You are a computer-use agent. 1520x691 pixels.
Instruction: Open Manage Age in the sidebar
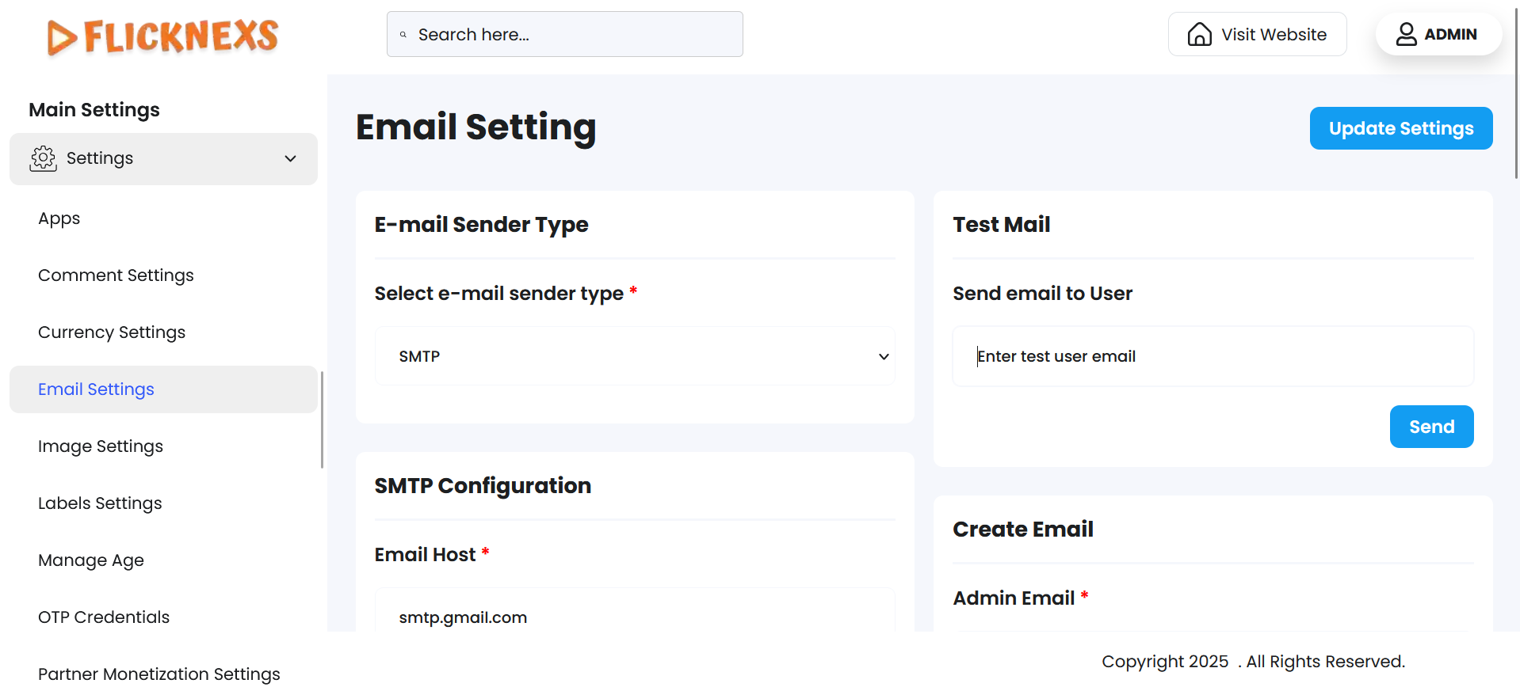[91, 560]
